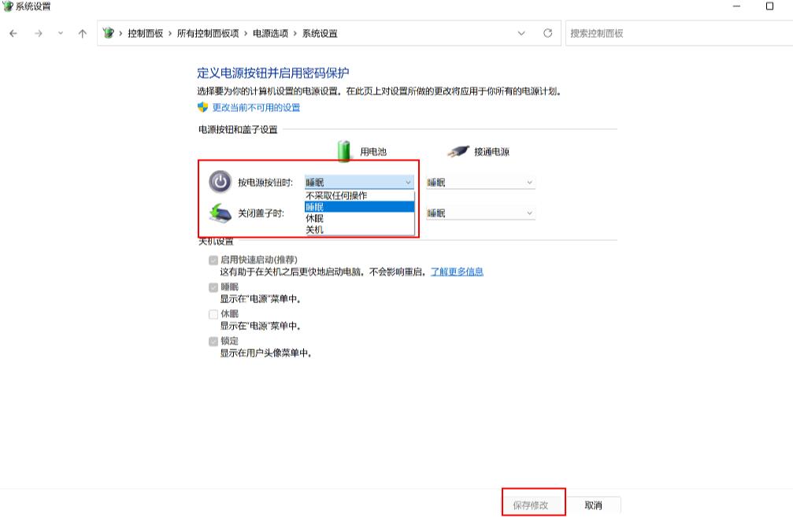Click 关闭盖子时 label
Viewport: 793px width, 518px height.
coord(261,213)
